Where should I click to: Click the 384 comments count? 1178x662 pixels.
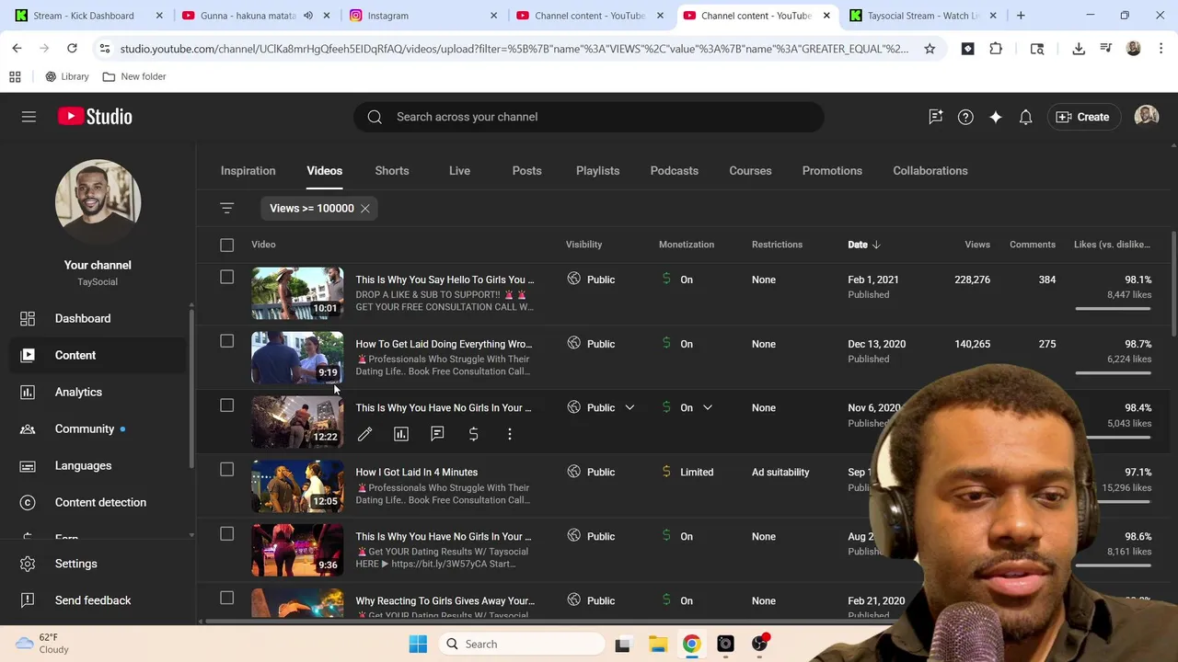[x=1047, y=280]
